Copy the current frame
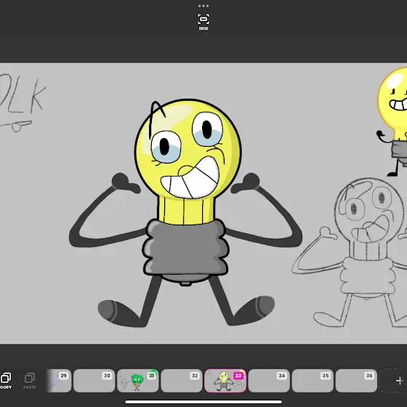The height and width of the screenshot is (407, 407). [x=6, y=381]
